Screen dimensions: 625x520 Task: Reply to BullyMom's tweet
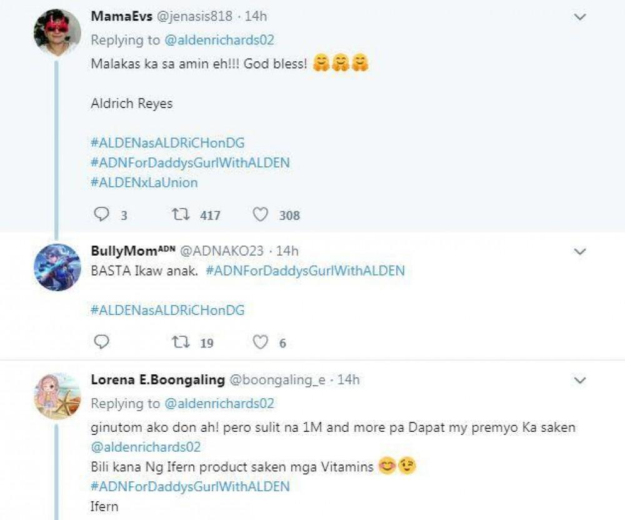pyautogui.click(x=102, y=342)
